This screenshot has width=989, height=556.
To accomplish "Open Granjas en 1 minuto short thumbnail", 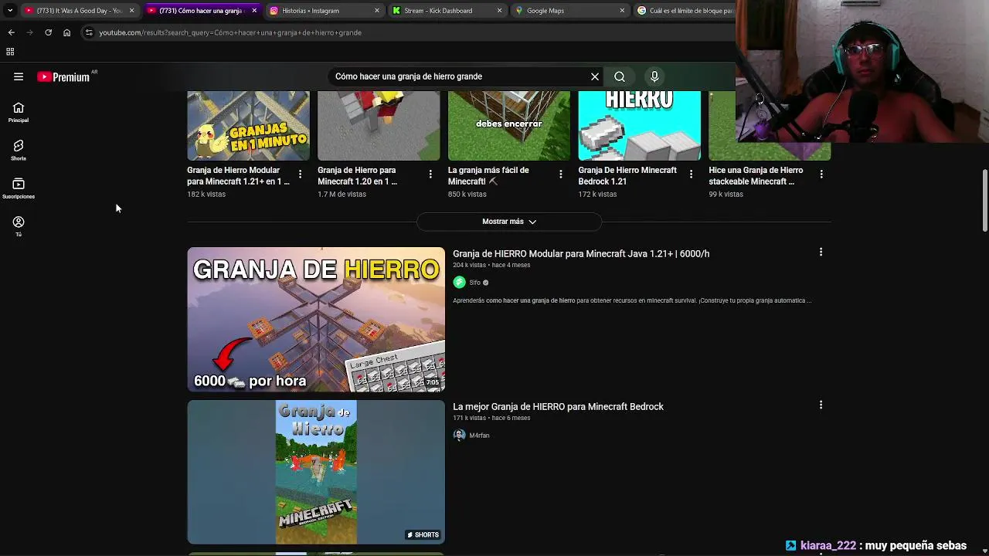I will tap(248, 126).
